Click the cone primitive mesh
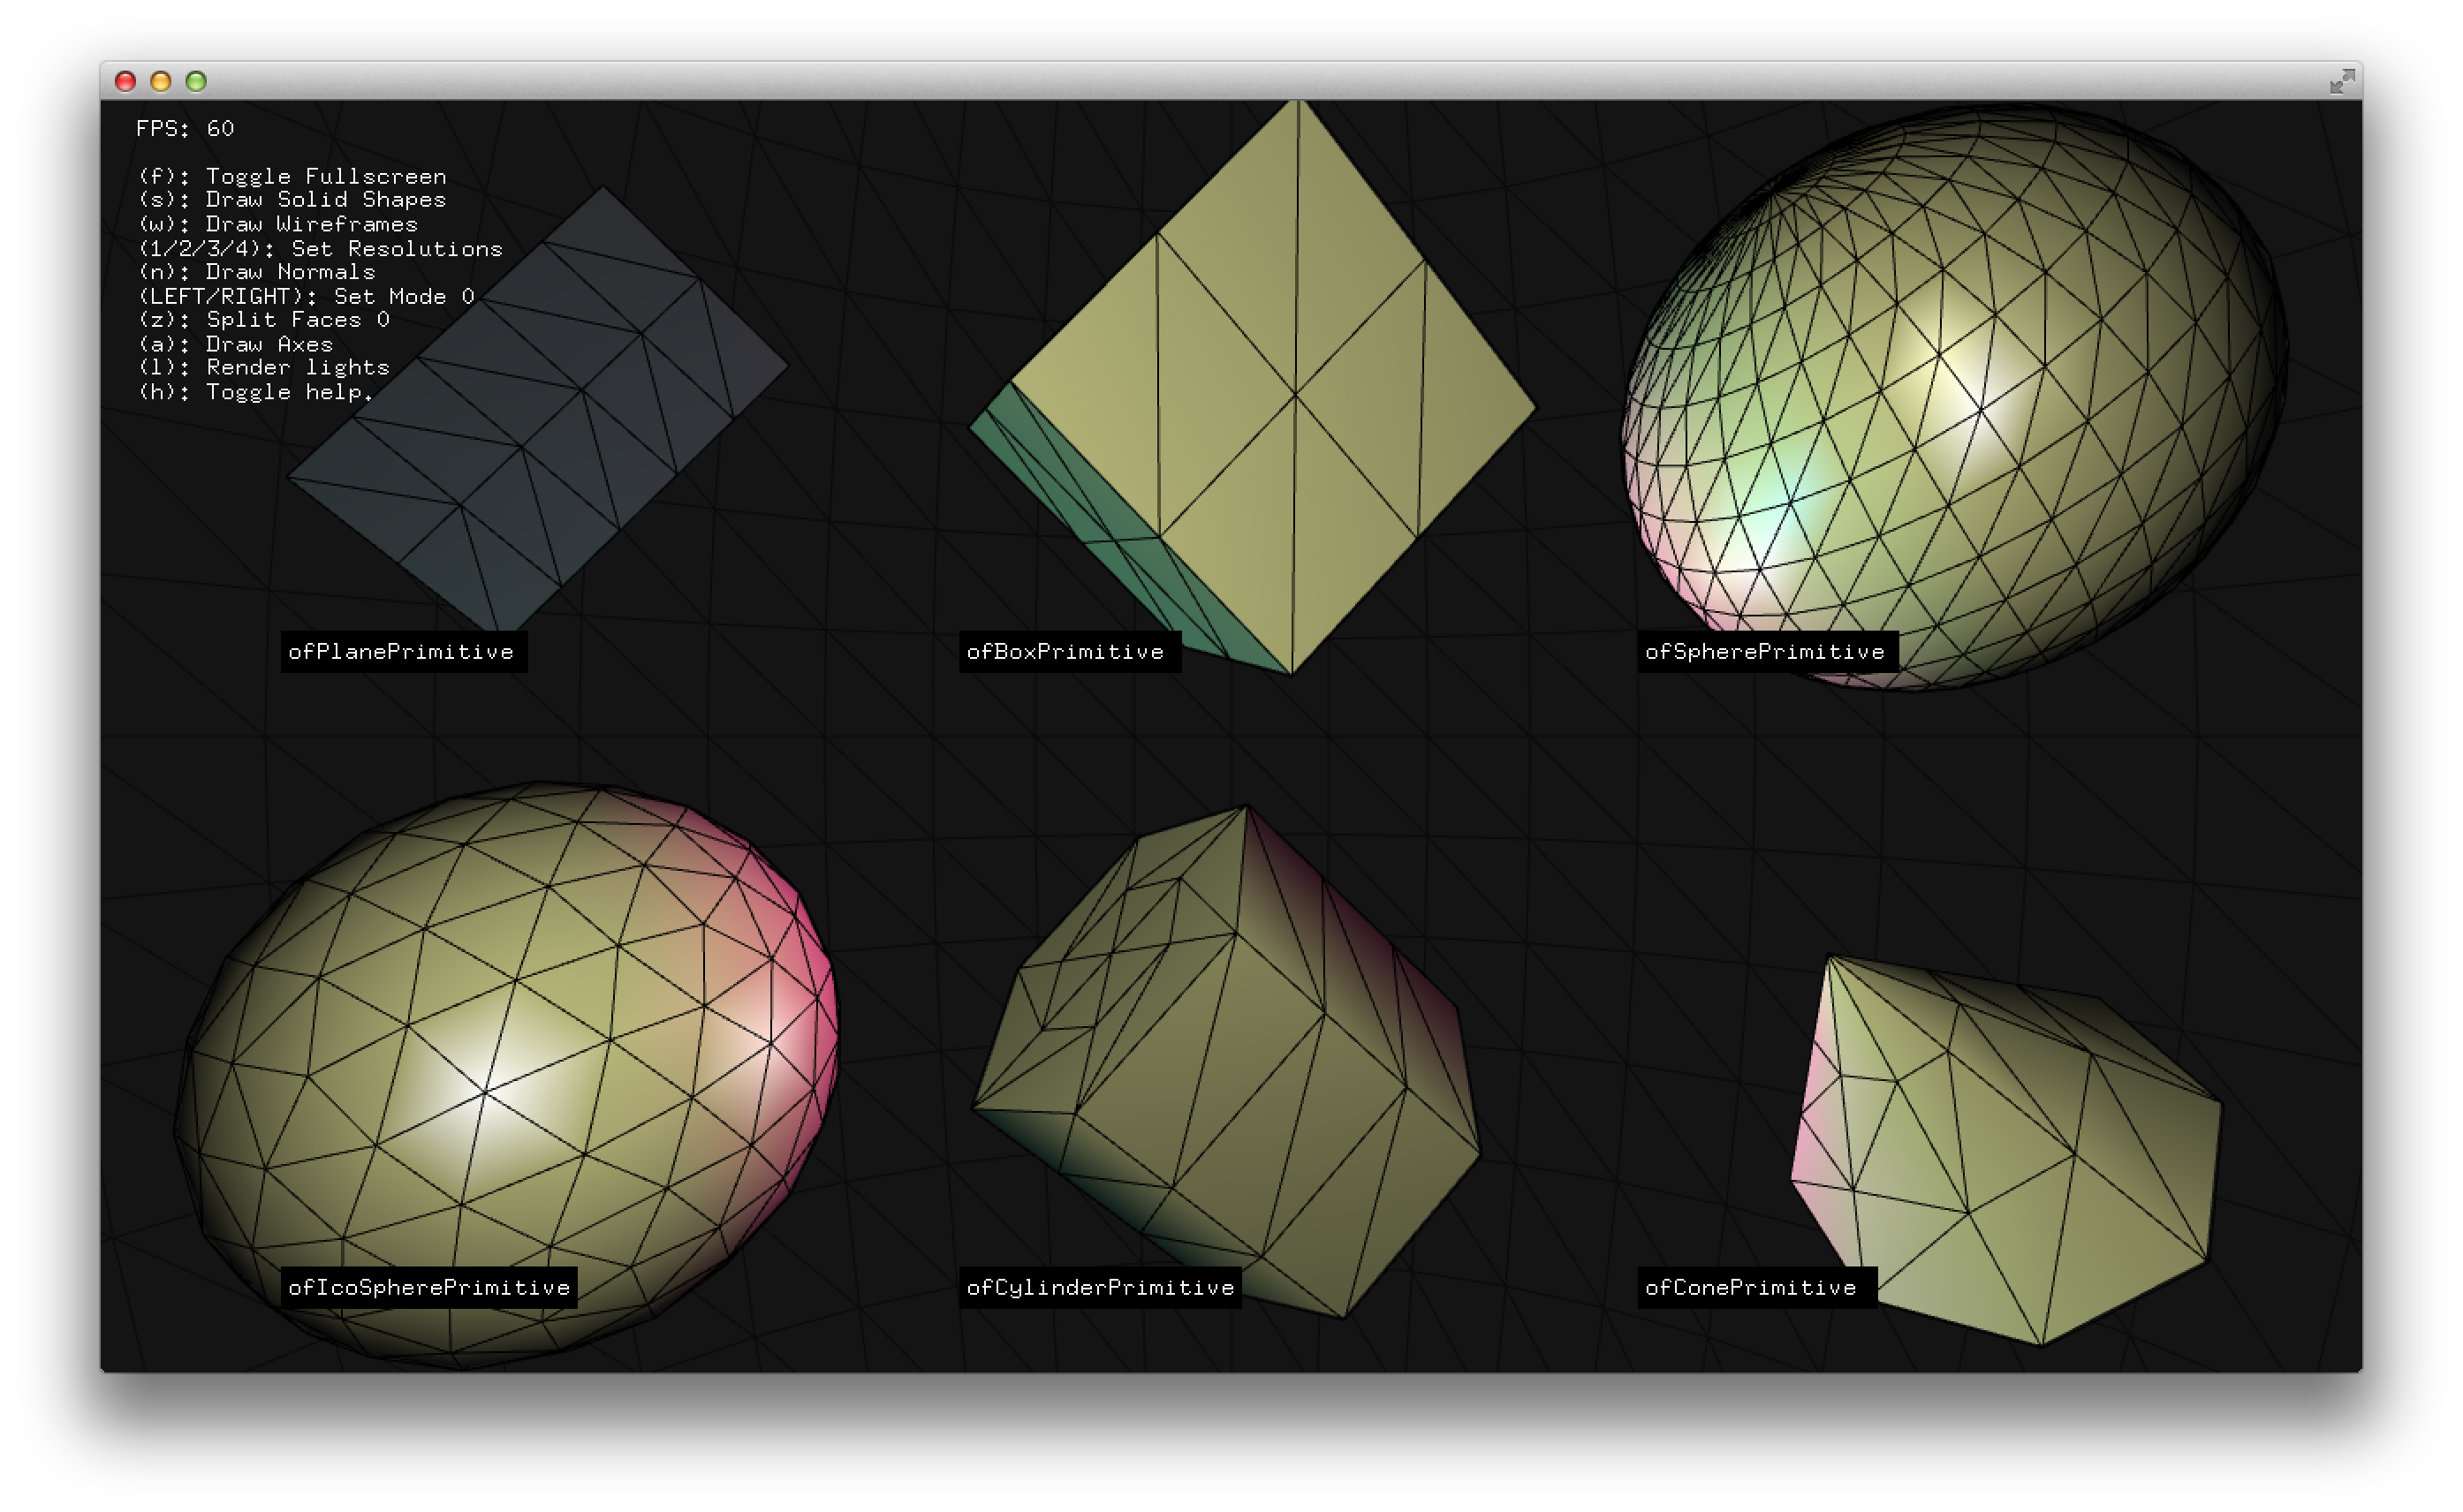The image size is (2463, 1512). pyautogui.click(x=2000, y=1150)
